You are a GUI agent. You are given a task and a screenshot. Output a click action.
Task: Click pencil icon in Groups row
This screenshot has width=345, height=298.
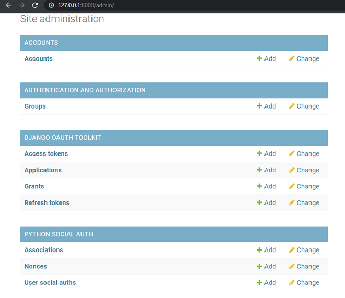tap(292, 106)
